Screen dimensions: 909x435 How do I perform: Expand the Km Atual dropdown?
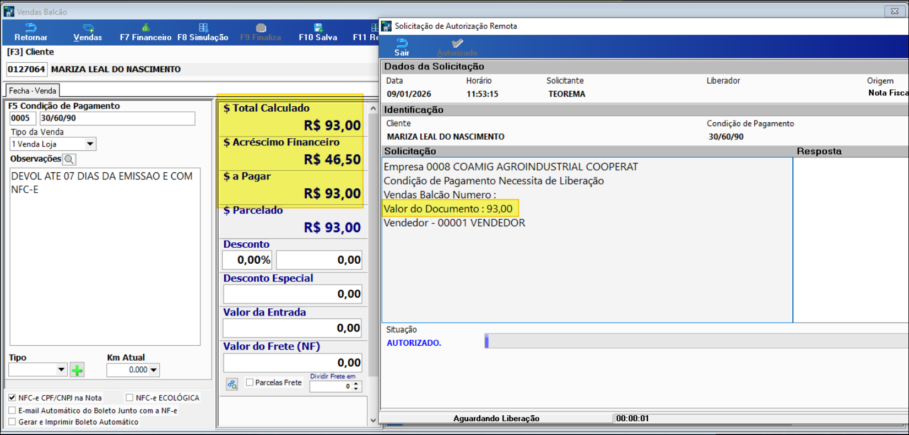coord(154,370)
